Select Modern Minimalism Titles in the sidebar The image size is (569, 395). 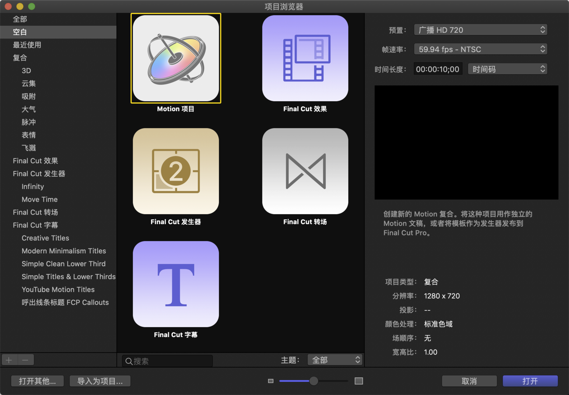(x=58, y=251)
